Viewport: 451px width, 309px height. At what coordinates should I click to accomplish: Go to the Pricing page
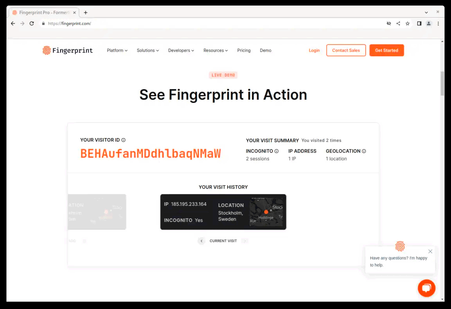(x=244, y=50)
